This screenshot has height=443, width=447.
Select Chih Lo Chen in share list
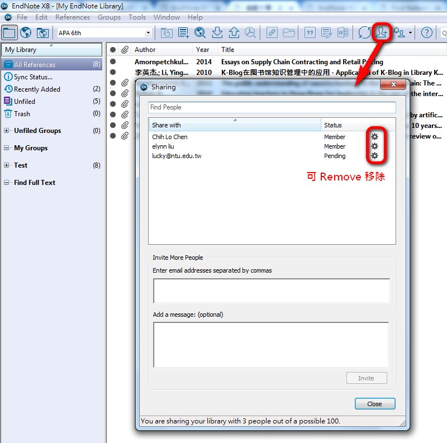(170, 137)
